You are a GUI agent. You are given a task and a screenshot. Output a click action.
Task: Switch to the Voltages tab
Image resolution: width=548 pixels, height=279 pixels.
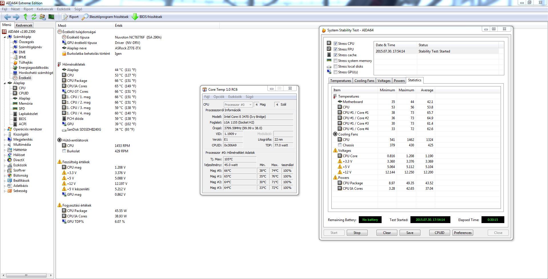[x=384, y=81]
